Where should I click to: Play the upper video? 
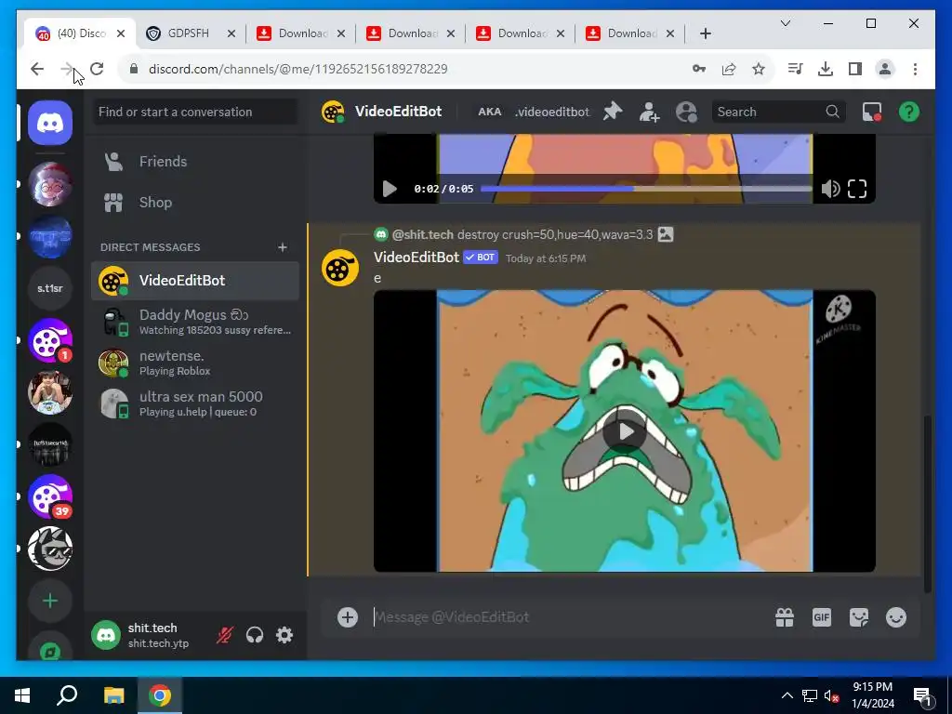tap(390, 189)
